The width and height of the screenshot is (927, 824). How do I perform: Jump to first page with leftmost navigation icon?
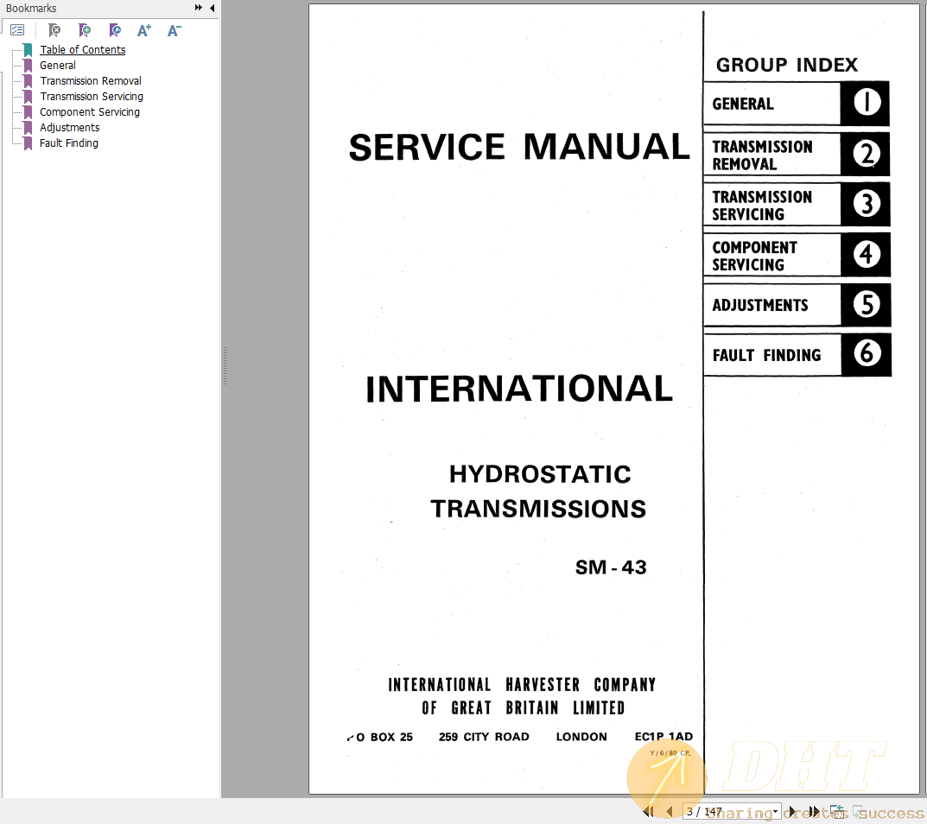[x=648, y=811]
